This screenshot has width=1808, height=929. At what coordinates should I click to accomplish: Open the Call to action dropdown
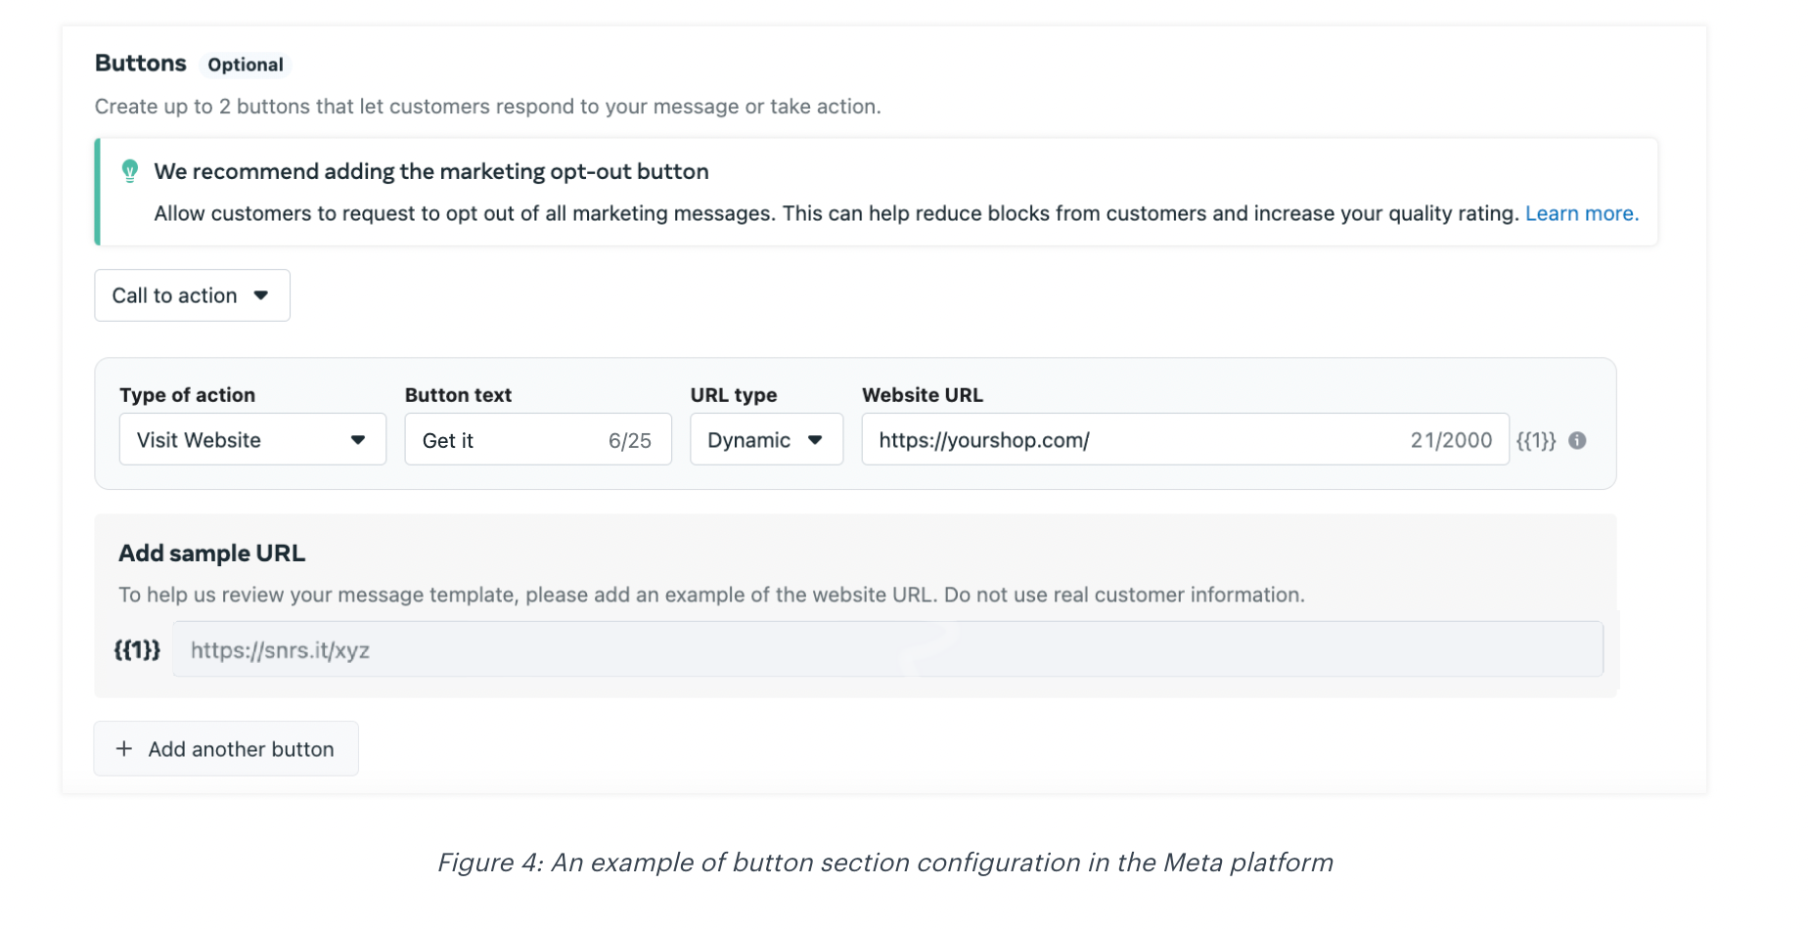[x=192, y=295]
